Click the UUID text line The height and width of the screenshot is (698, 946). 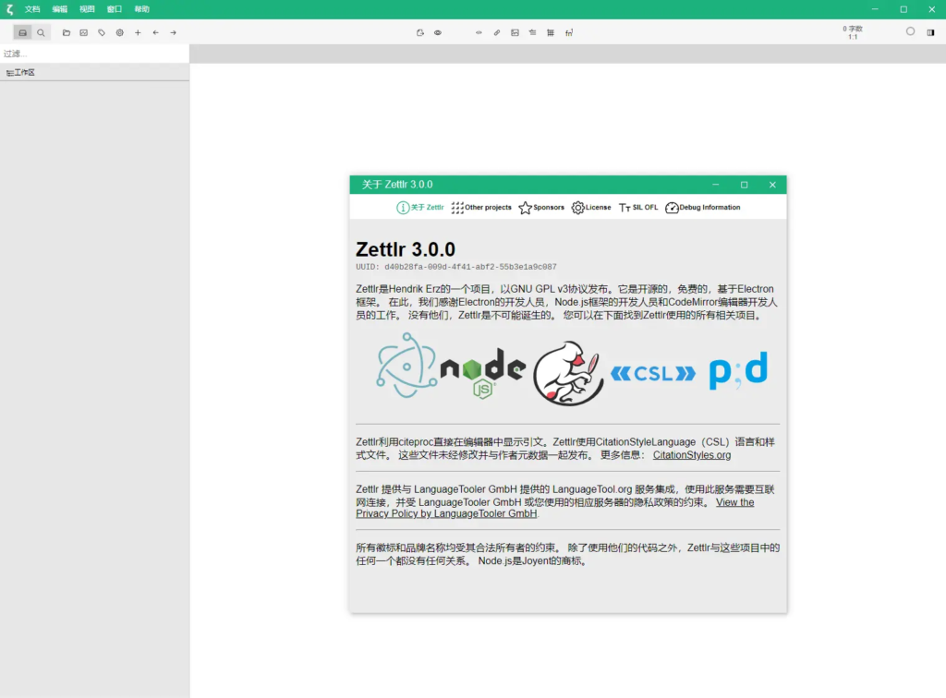(x=456, y=267)
